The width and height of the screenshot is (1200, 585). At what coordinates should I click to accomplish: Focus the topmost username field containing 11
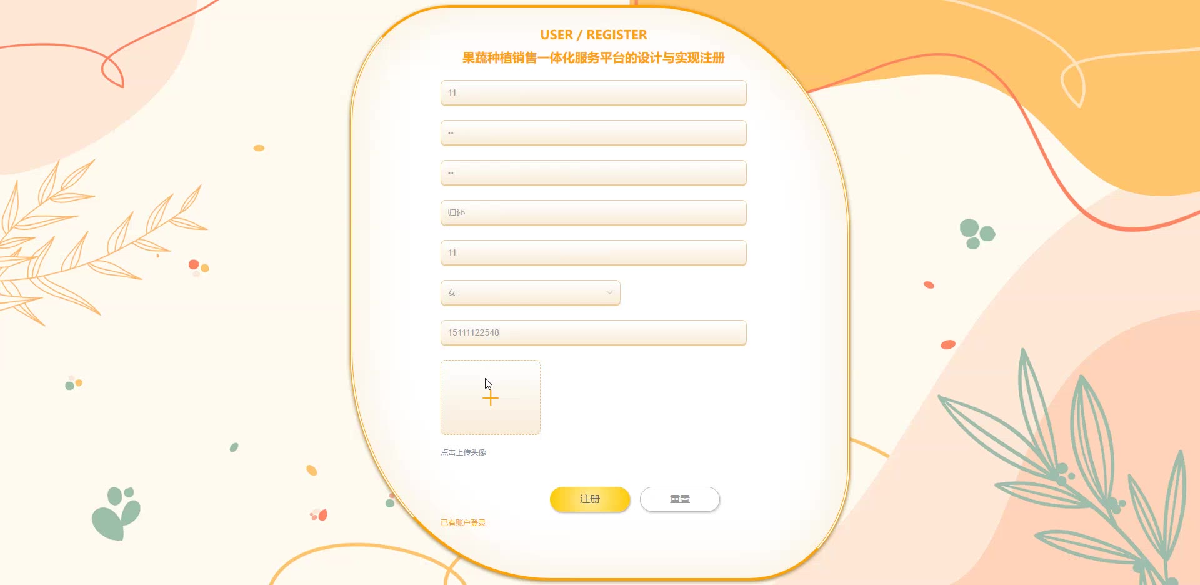593,92
